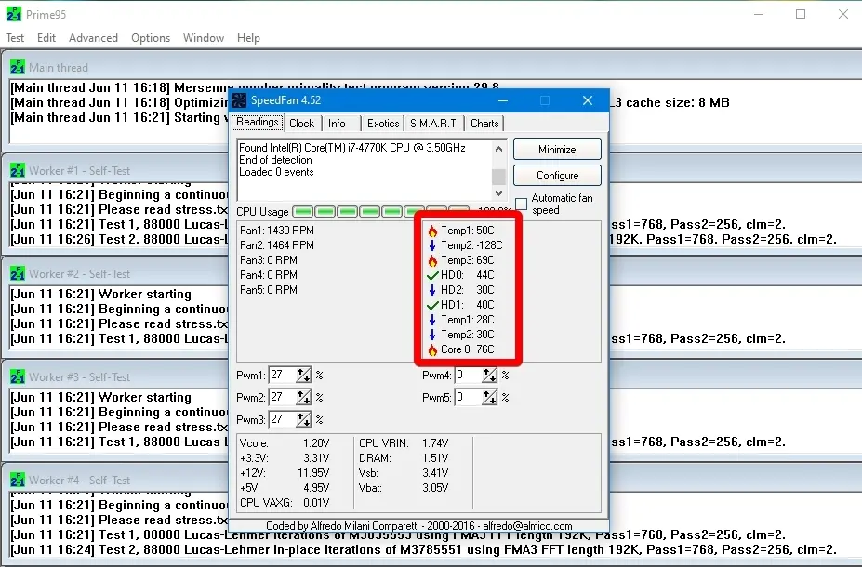Click the Vbat 3.05V reading

point(404,488)
